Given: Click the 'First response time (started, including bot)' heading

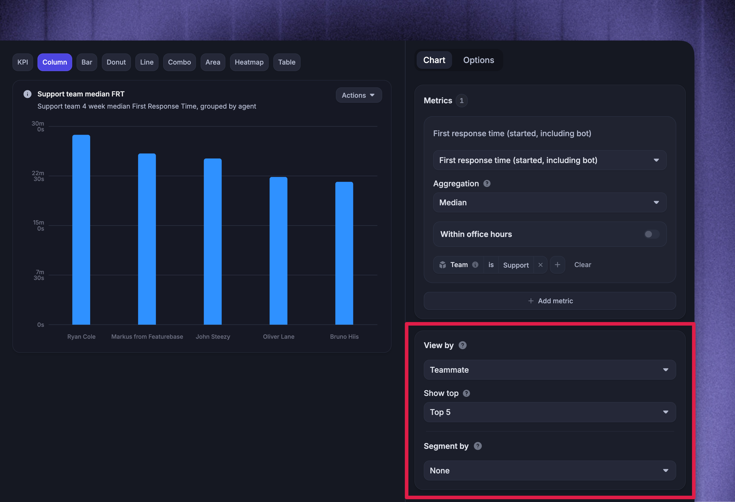Looking at the screenshot, I should point(512,133).
